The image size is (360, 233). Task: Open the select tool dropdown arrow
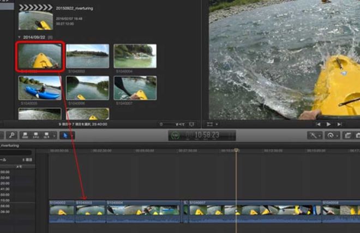[71, 135]
